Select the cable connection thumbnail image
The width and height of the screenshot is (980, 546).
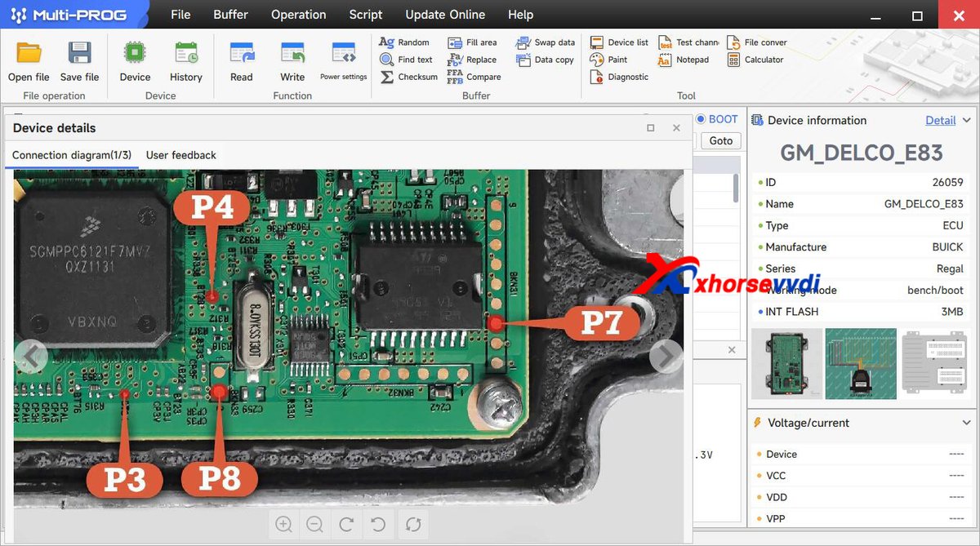click(861, 363)
